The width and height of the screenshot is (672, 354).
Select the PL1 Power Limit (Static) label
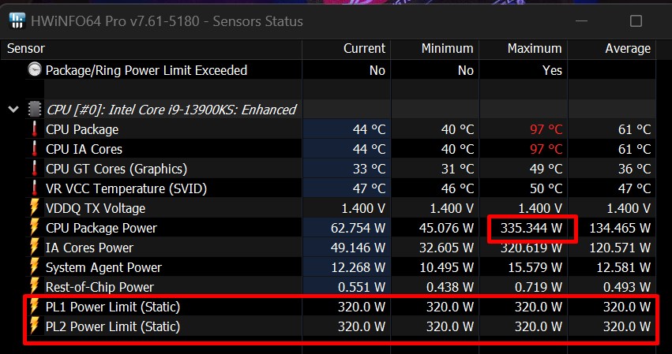point(113,307)
